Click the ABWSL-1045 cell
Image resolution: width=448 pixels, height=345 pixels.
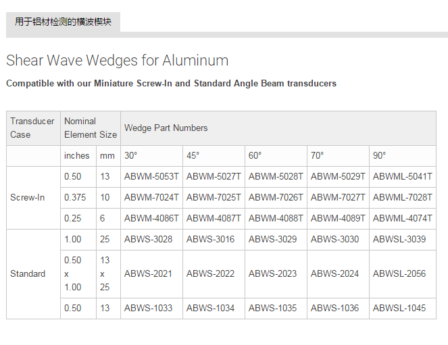click(399, 309)
